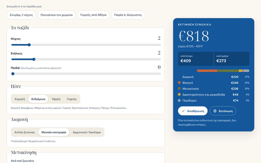Click the Παιδιά slider handle
Image resolution: width=261 pixels, height=163 pixels.
pos(13,74)
